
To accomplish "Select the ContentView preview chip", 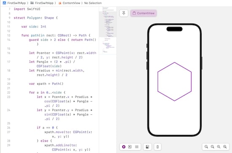I will click(x=143, y=13).
